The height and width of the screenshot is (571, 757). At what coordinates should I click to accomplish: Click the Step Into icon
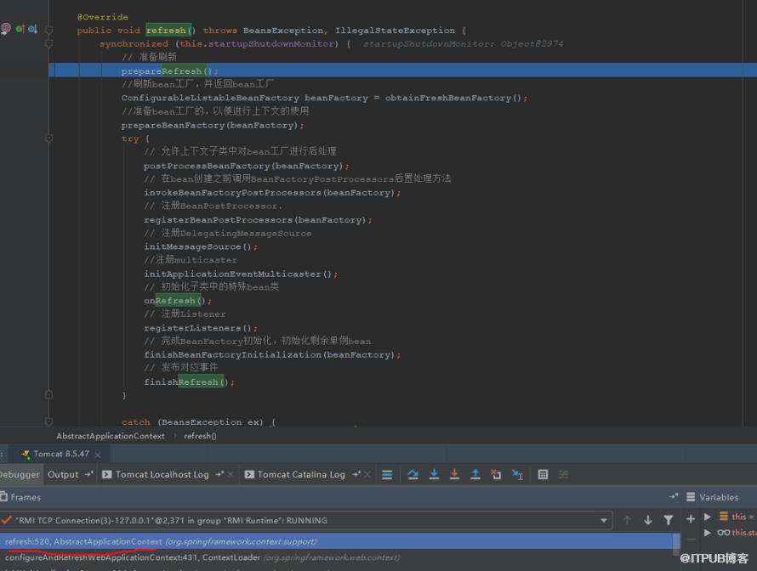pyautogui.click(x=434, y=474)
